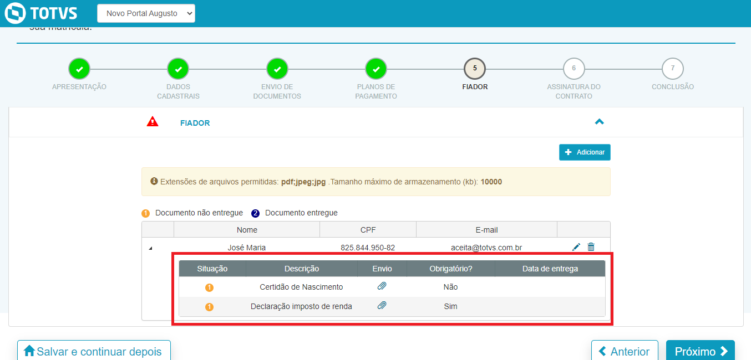The width and height of the screenshot is (751, 360).
Task: Click 'Não' in Certidão de Nascimento row
Action: pyautogui.click(x=450, y=287)
